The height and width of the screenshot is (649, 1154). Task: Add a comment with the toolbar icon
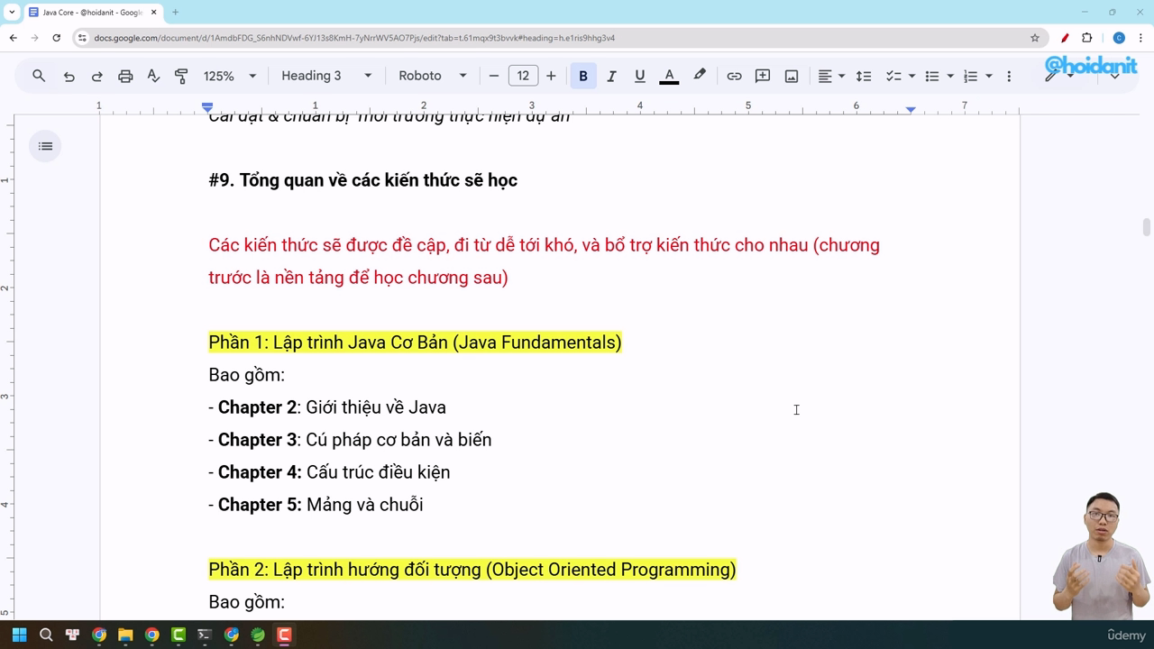click(763, 76)
